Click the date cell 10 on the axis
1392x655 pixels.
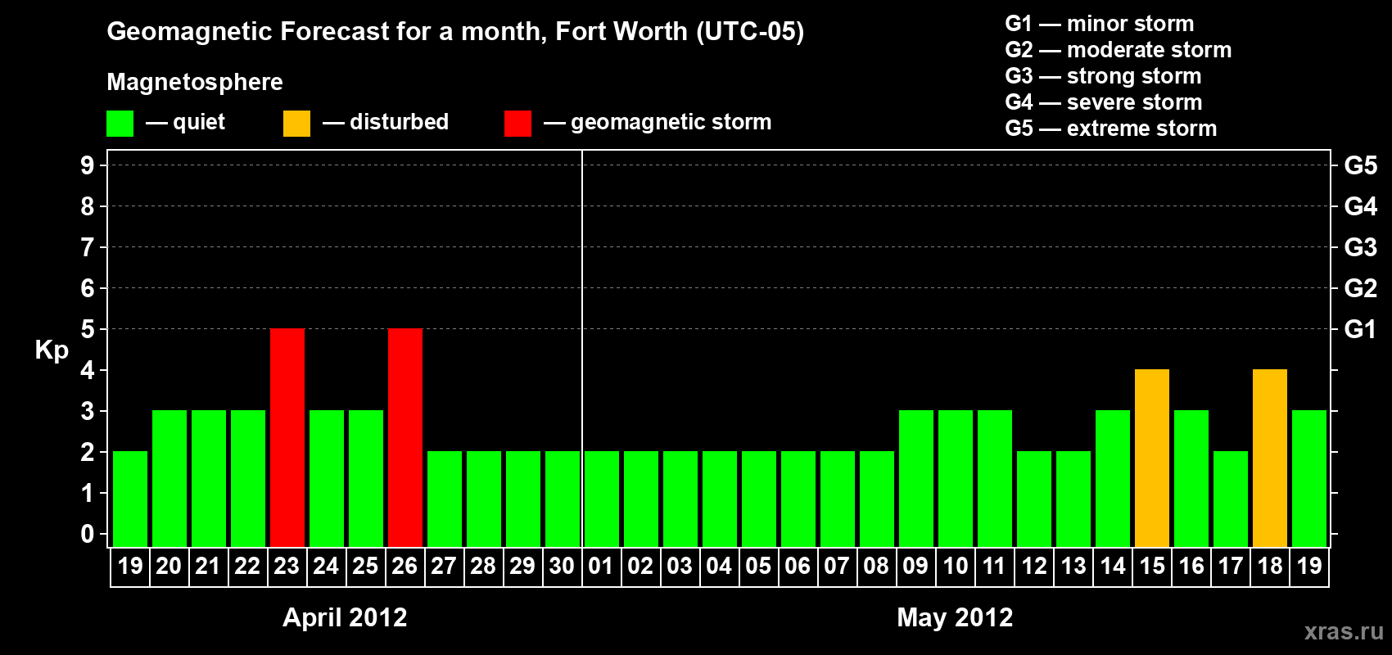pyautogui.click(x=956, y=567)
